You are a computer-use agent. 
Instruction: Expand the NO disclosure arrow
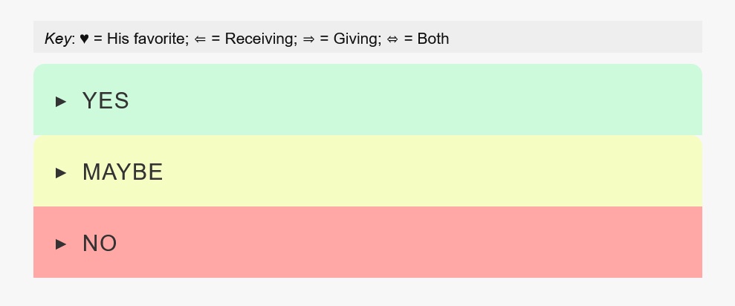click(62, 244)
